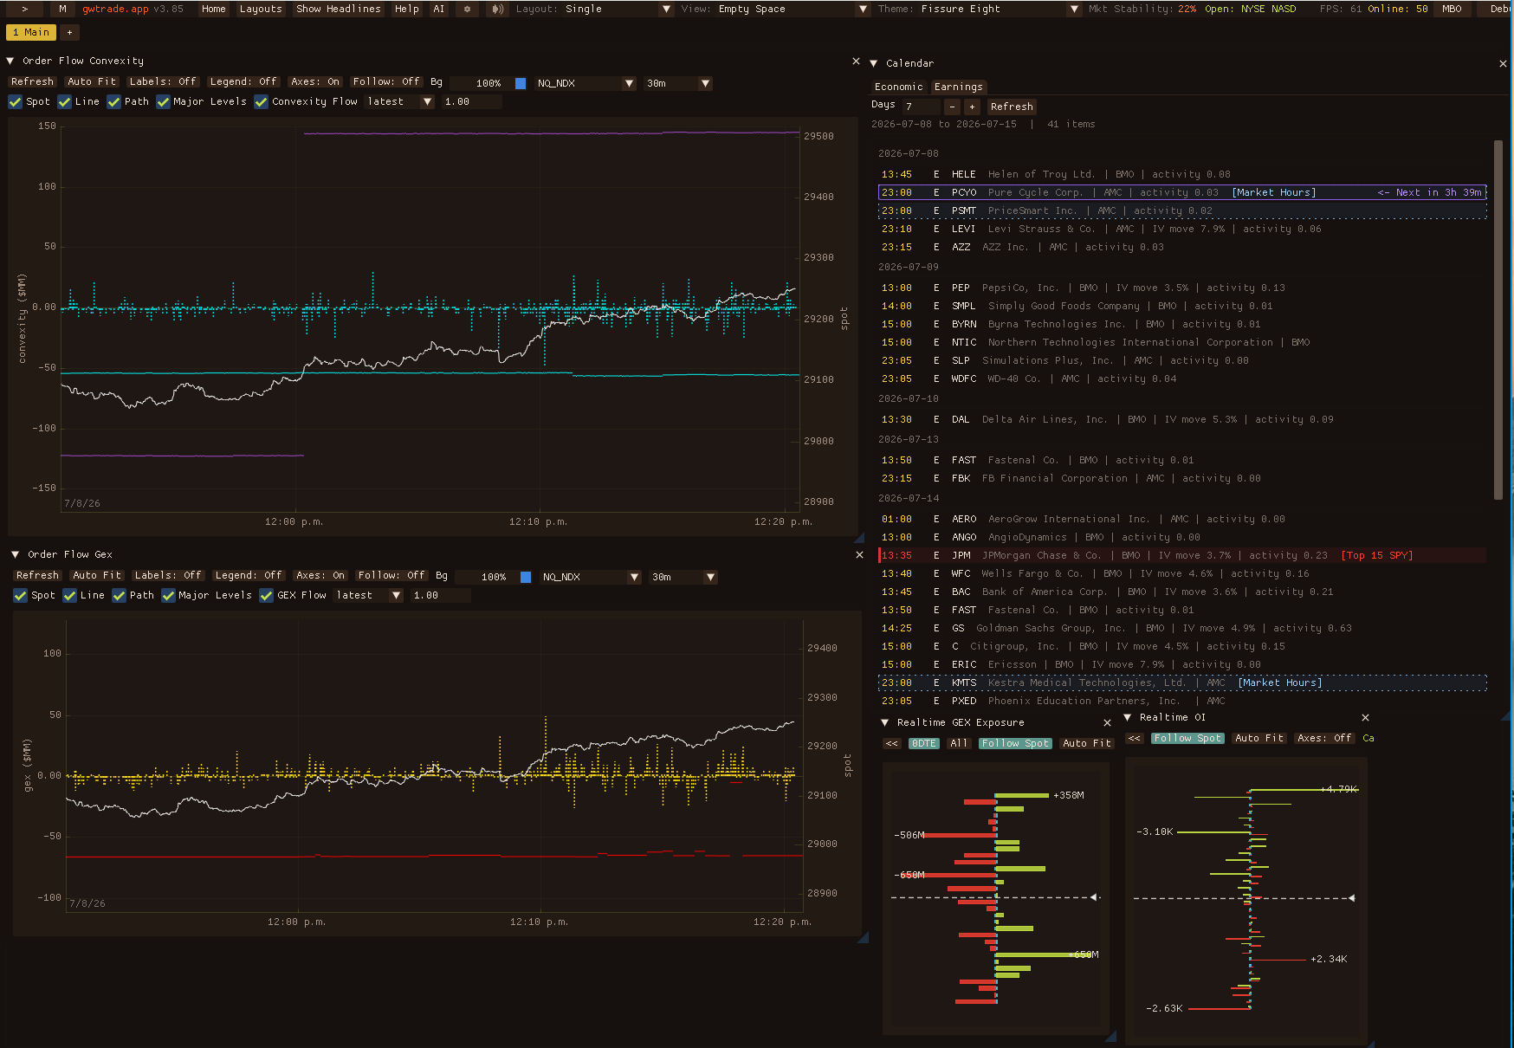Toggle Axes: On in Order Flow Convexity

point(315,81)
